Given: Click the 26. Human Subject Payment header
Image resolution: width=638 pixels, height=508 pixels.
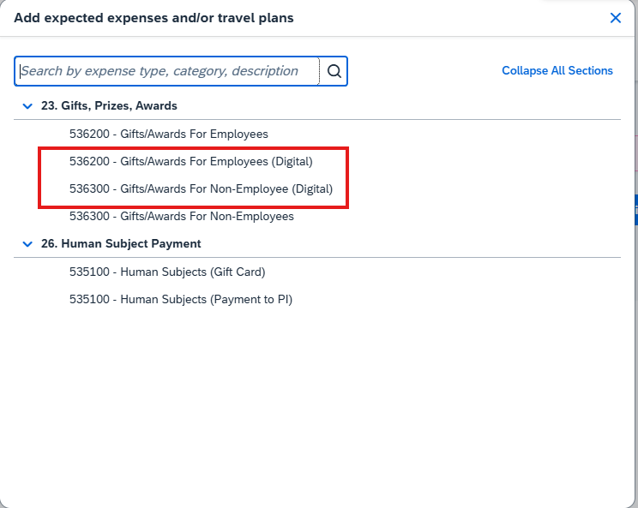Looking at the screenshot, I should 121,244.
